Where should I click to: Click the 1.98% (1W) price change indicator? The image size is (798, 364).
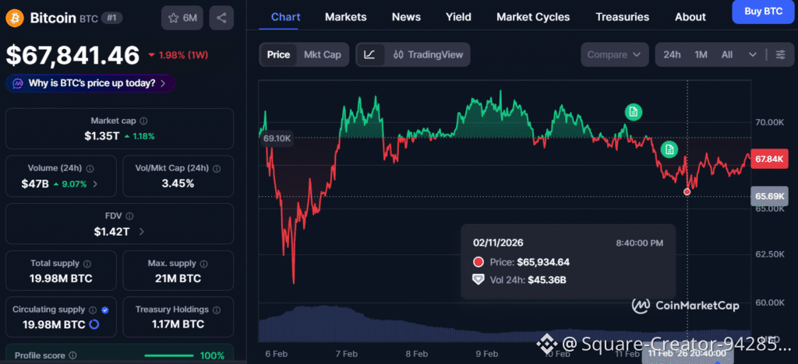click(178, 54)
